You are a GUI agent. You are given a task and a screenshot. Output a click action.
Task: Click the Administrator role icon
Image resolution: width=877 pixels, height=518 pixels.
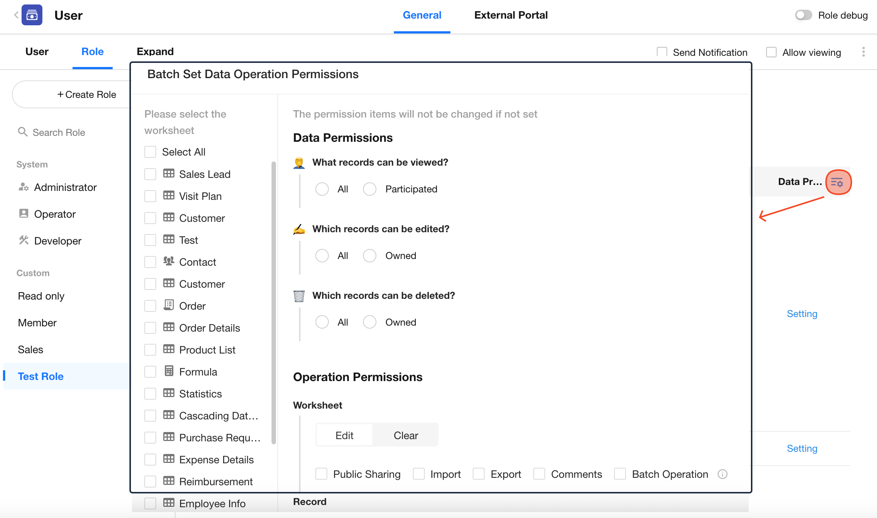tap(23, 187)
